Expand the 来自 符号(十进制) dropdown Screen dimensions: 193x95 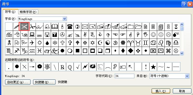tap(187, 76)
